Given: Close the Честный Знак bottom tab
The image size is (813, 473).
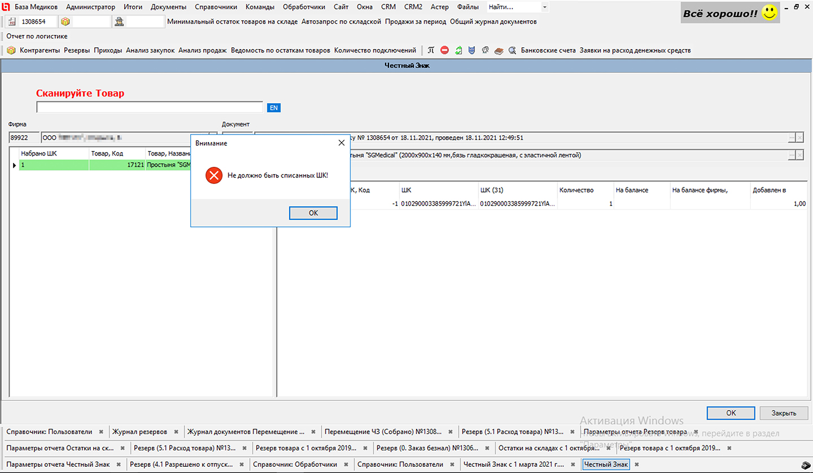Looking at the screenshot, I should (x=636, y=465).
